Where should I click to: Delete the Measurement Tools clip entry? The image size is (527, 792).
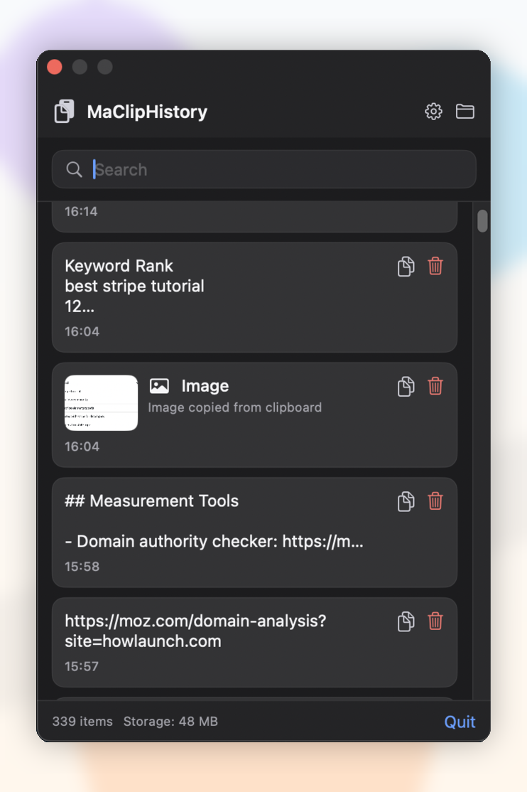point(435,501)
